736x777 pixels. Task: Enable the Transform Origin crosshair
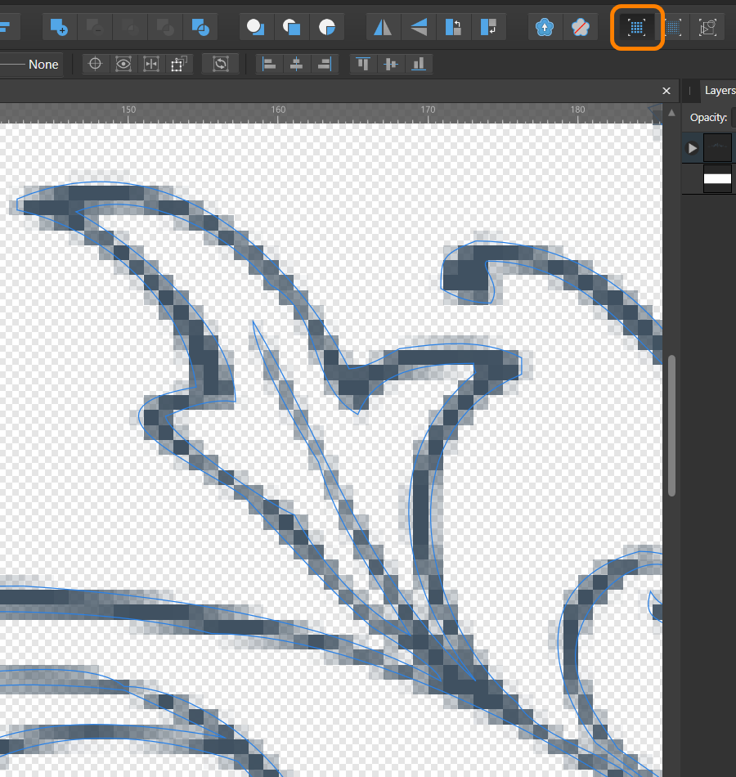pos(95,64)
